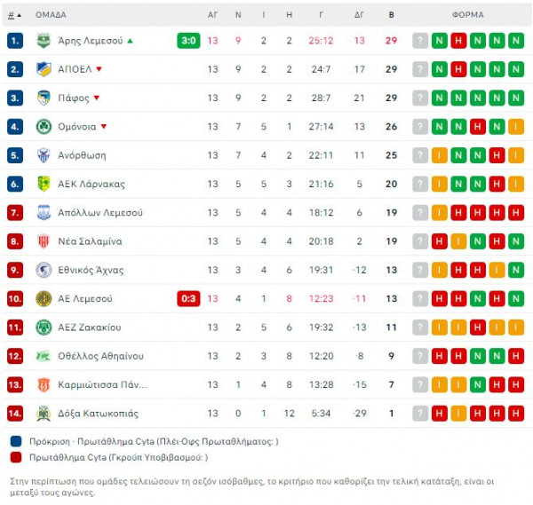The height and width of the screenshot is (505, 533).
Task: Open Άρης Λεμεσού team crest icon
Action: pyautogui.click(x=44, y=41)
